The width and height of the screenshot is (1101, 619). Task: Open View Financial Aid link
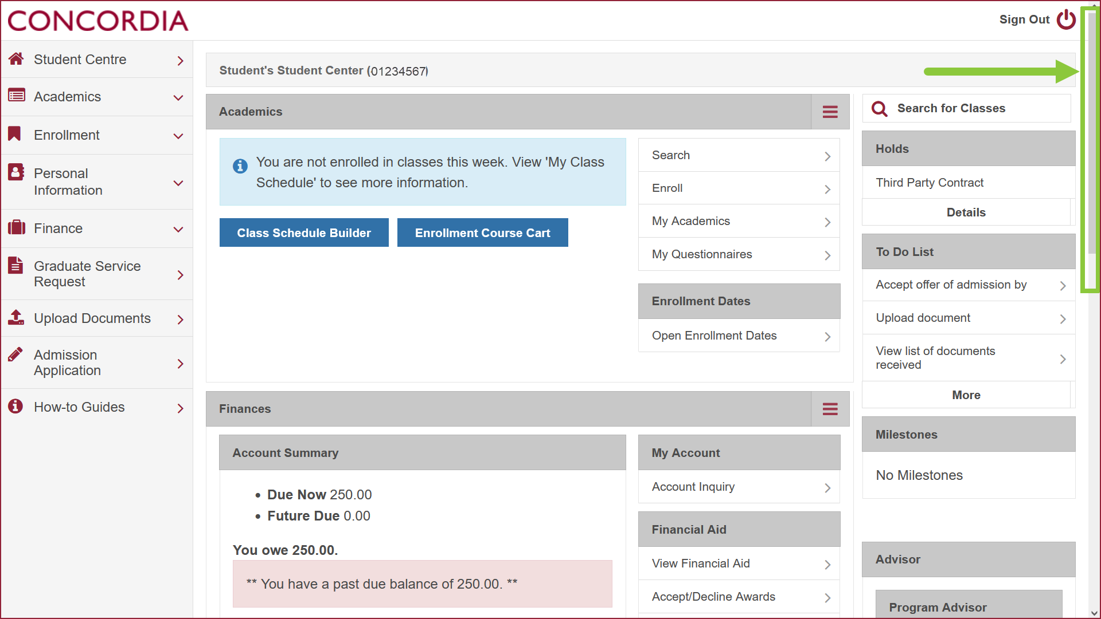pyautogui.click(x=739, y=563)
